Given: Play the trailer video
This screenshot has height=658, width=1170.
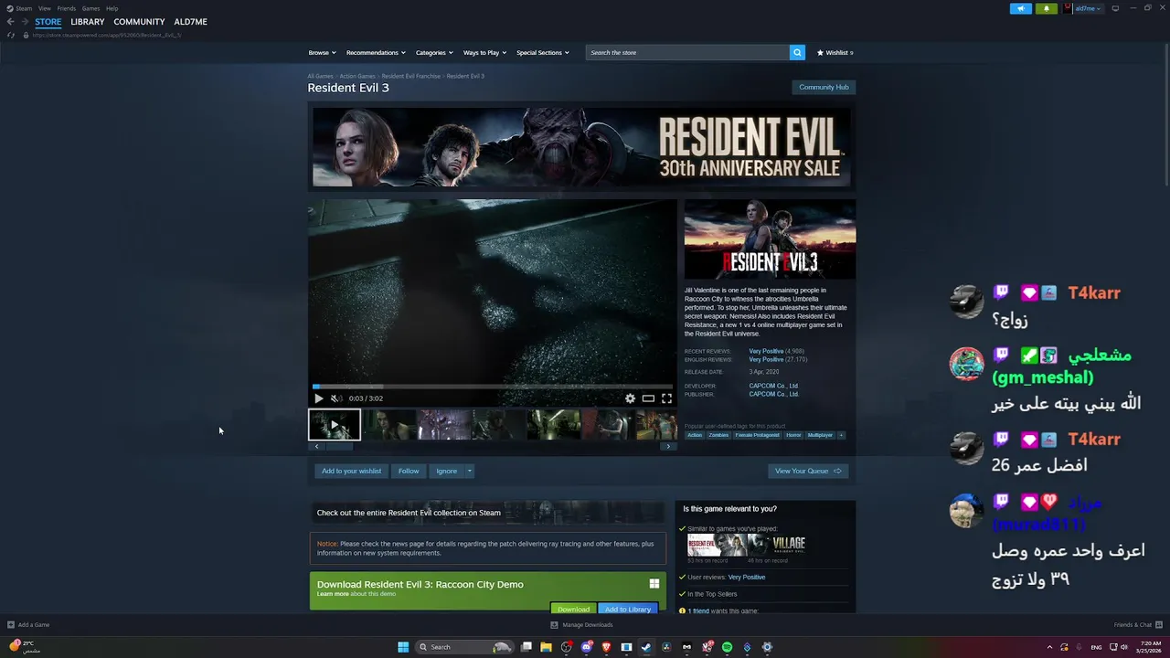Looking at the screenshot, I should [x=318, y=398].
